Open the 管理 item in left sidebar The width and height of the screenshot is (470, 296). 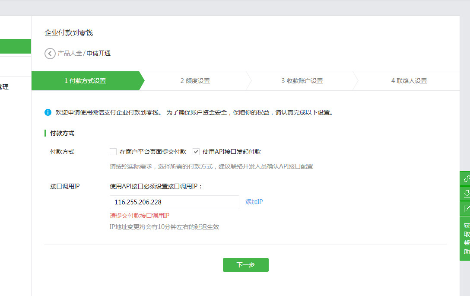point(4,87)
